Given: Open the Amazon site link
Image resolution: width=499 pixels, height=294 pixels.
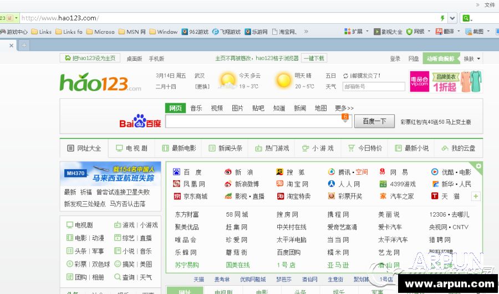Looking at the screenshot, I should tap(338, 265).
